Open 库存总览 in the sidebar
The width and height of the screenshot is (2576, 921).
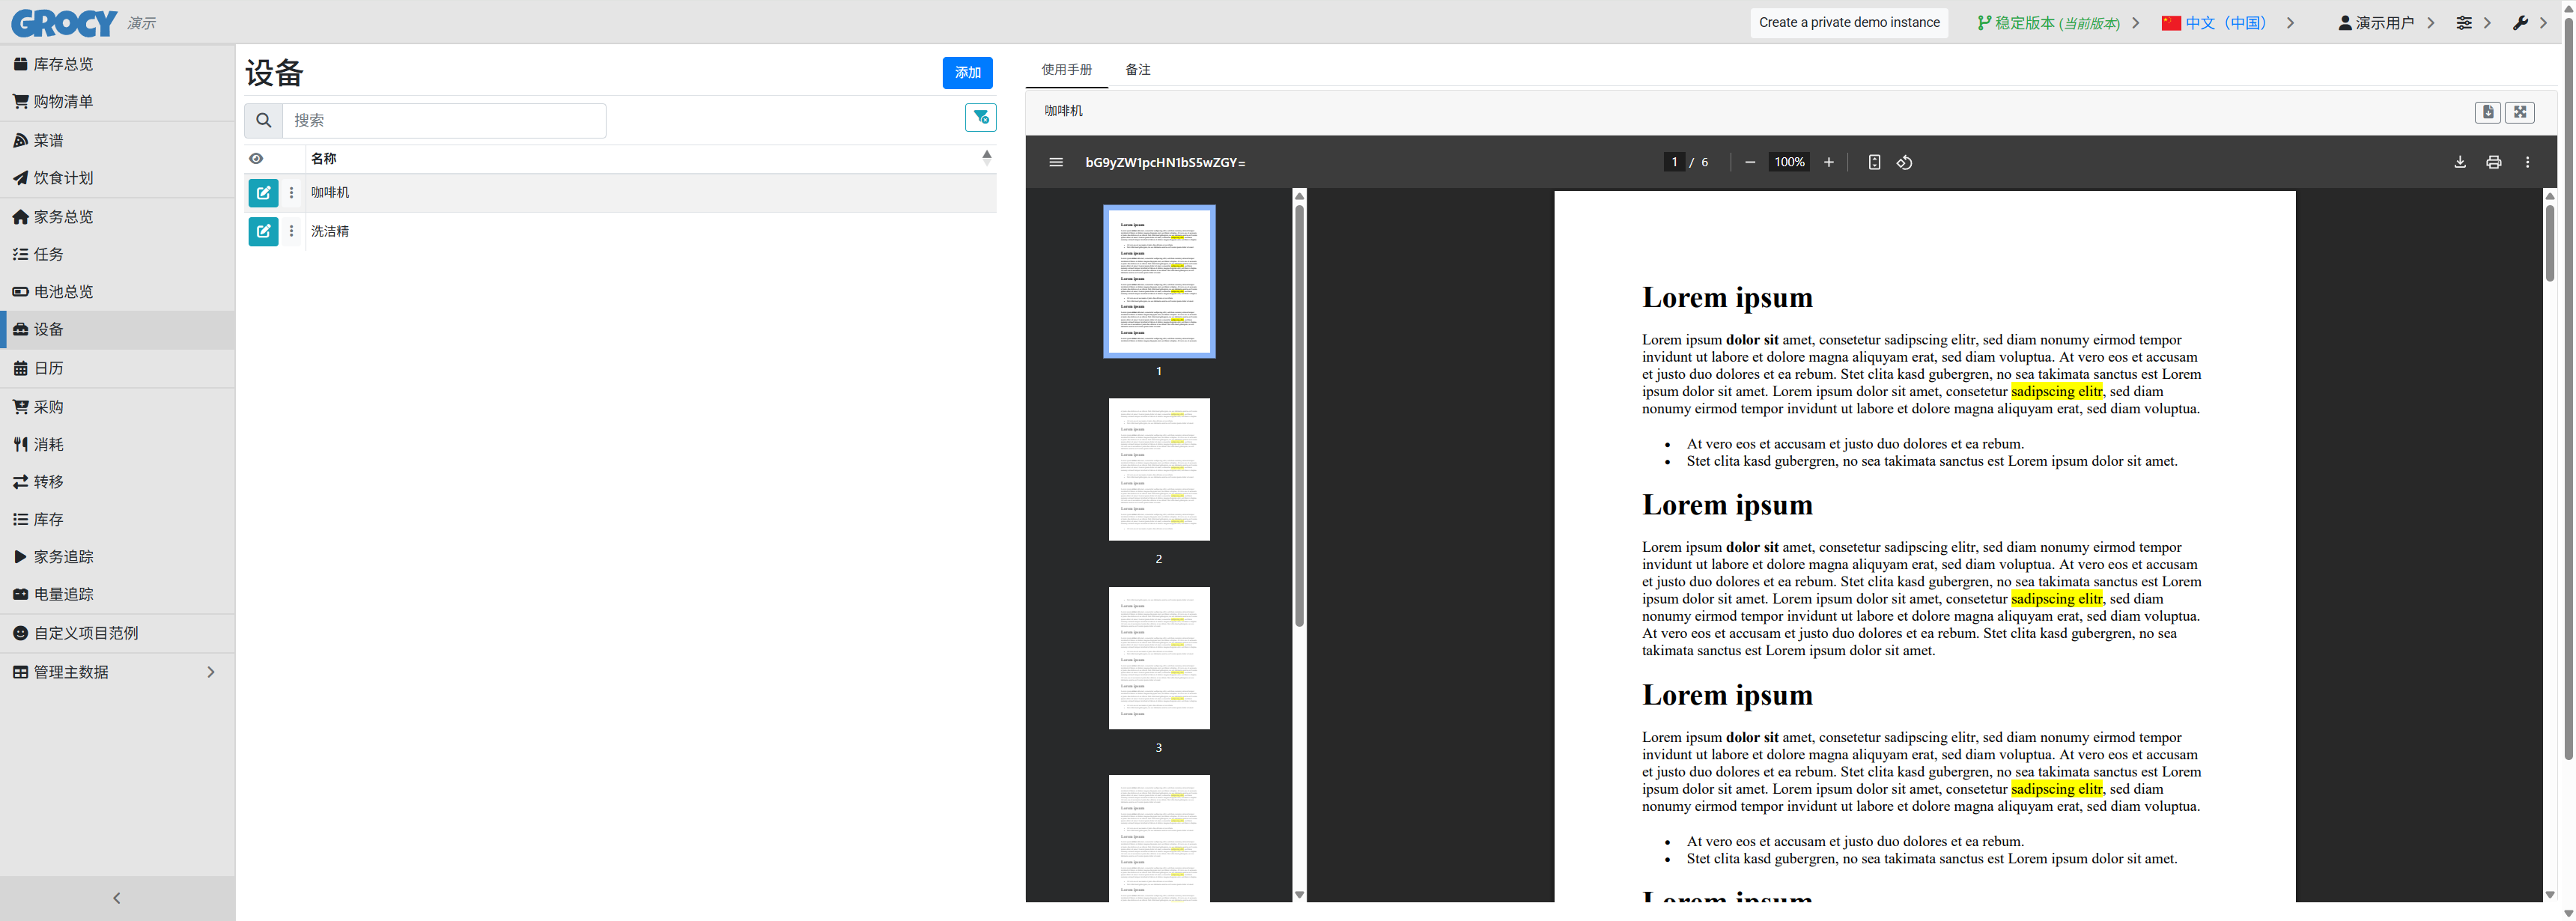coord(63,64)
